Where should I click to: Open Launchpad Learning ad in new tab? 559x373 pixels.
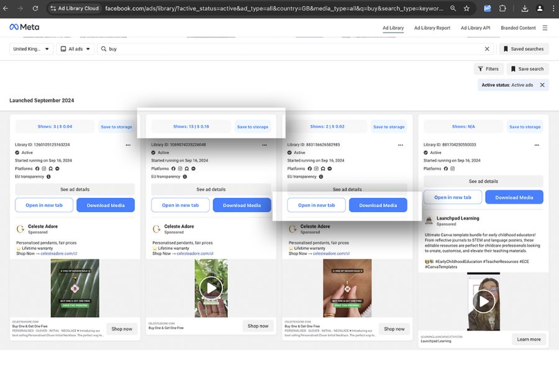(453, 197)
